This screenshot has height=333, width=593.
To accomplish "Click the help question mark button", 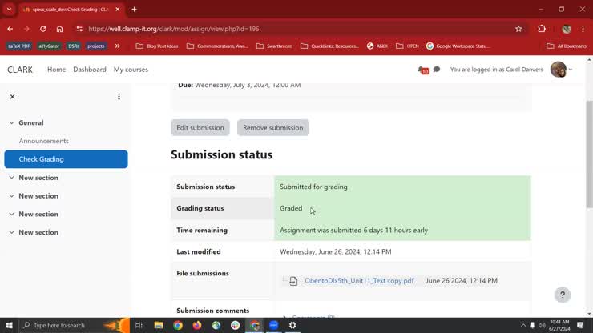I will pos(563,295).
